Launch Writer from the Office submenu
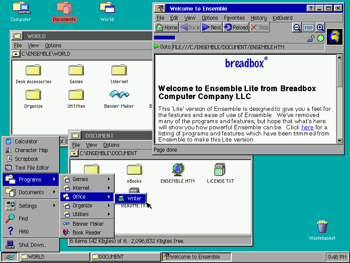Screen dimensions: 350x263 coord(130,199)
